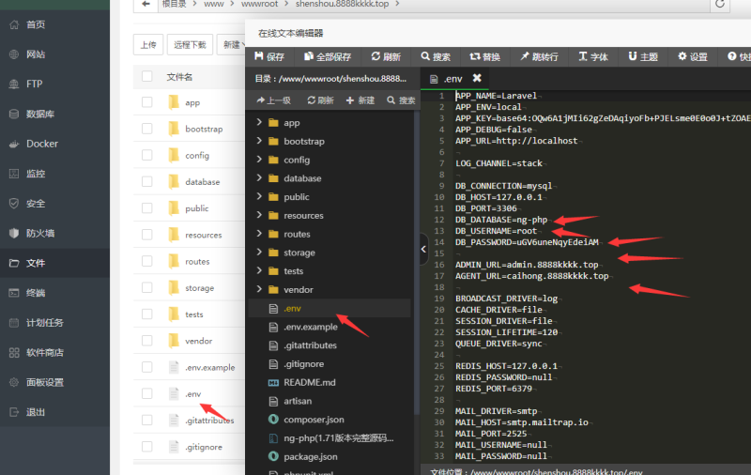
Task: Click the .gitignore file in file list
Action: tap(204, 447)
